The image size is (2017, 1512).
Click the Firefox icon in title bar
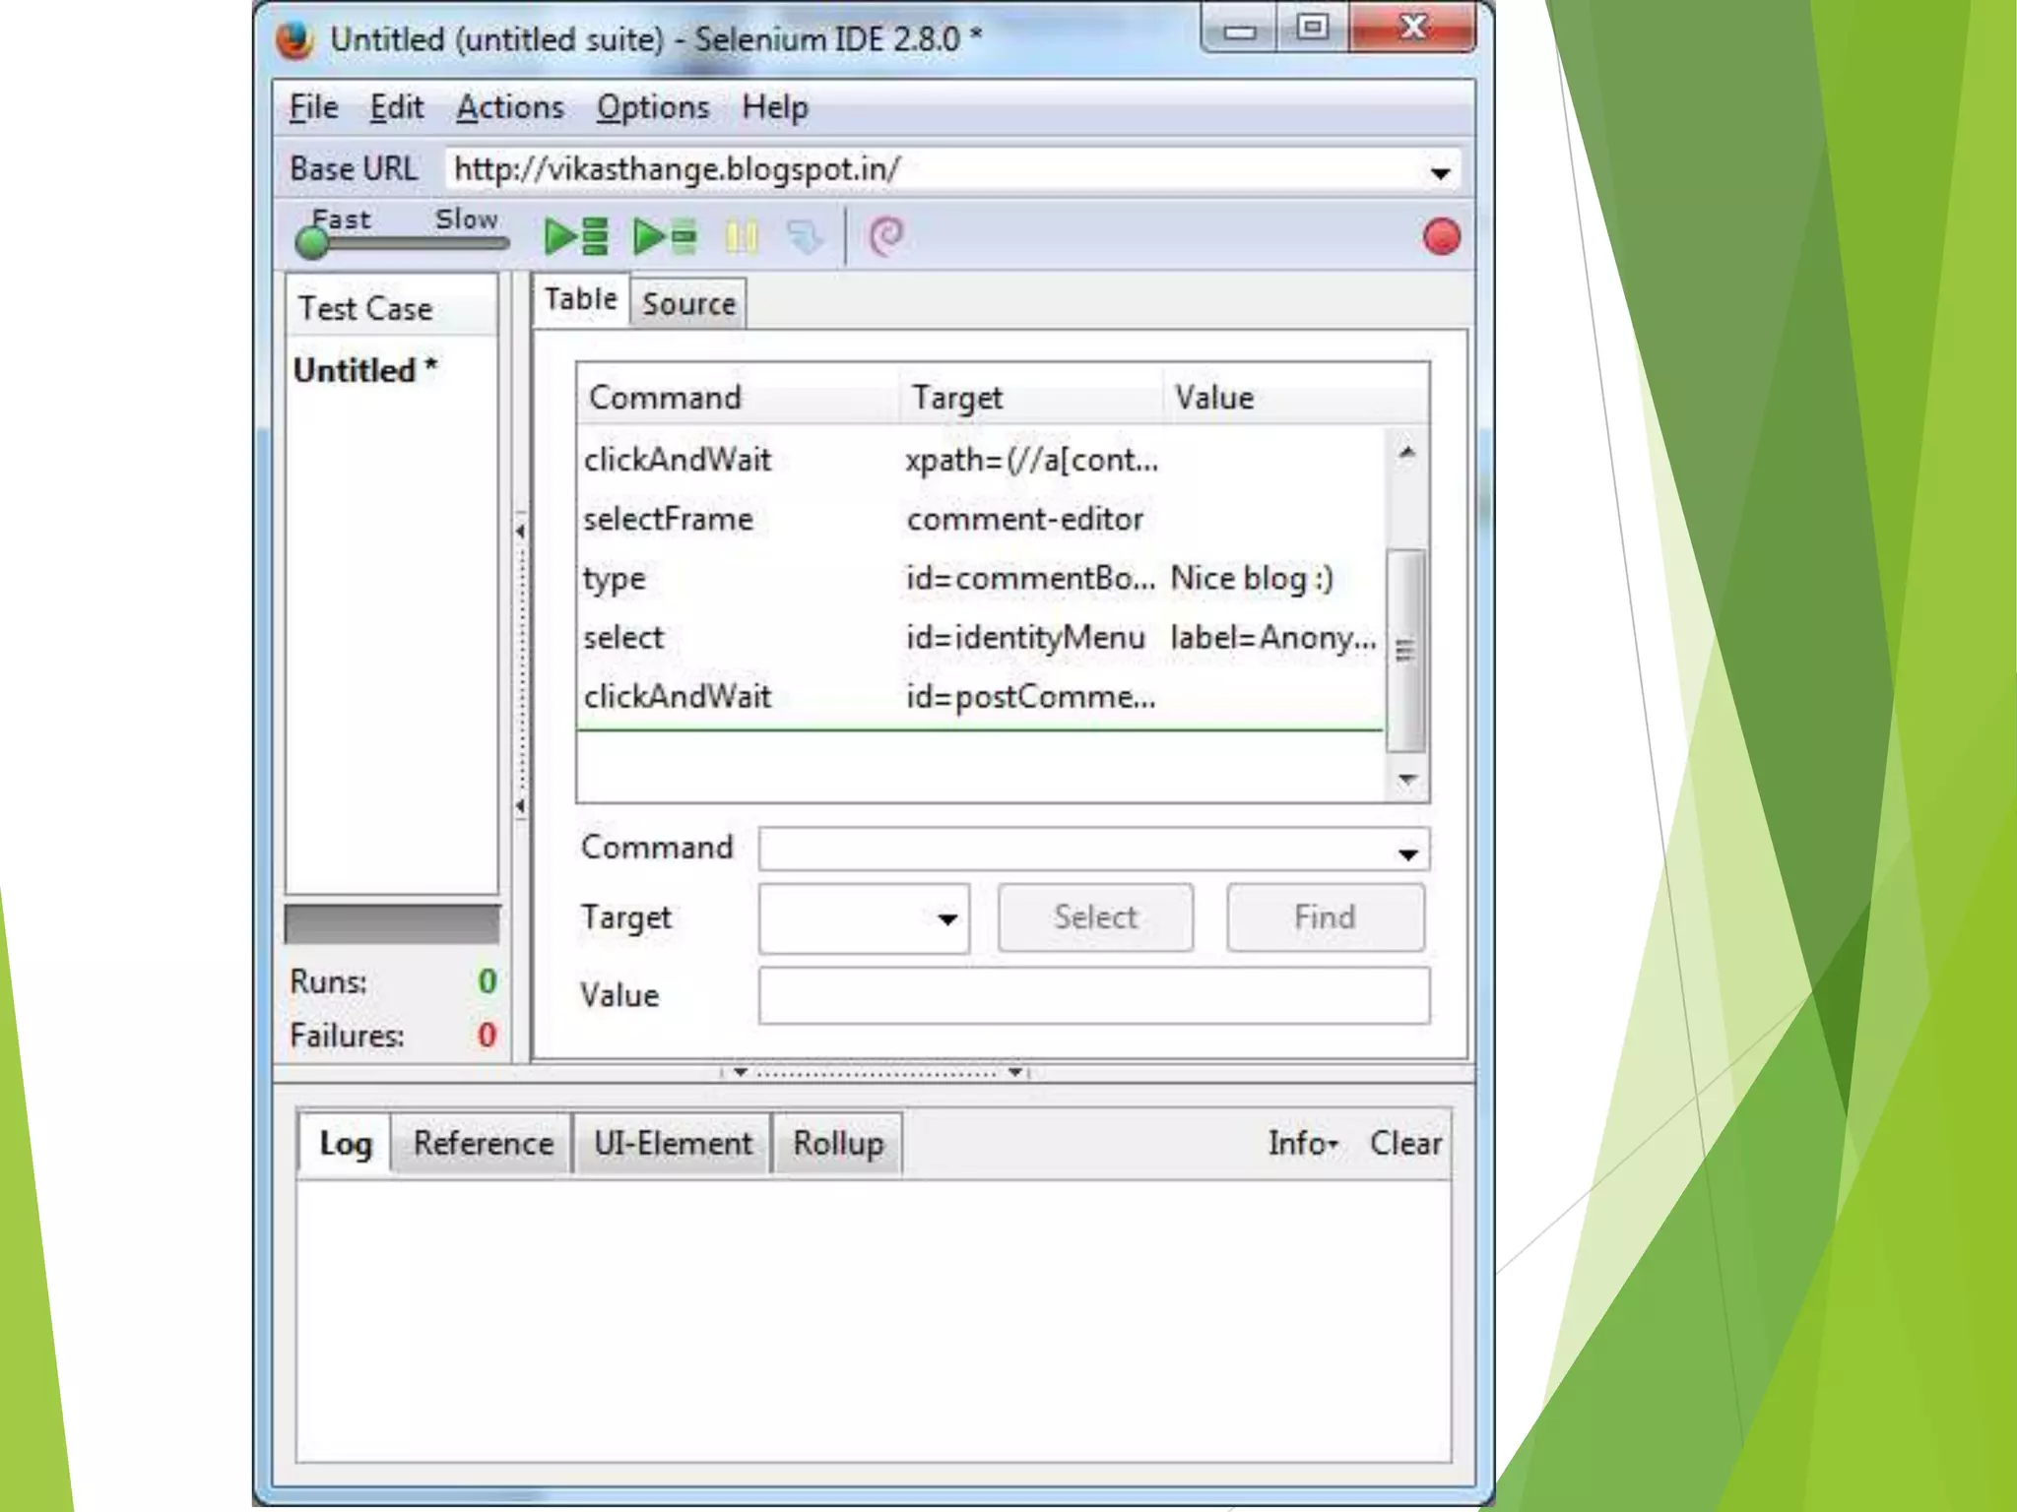(x=294, y=40)
